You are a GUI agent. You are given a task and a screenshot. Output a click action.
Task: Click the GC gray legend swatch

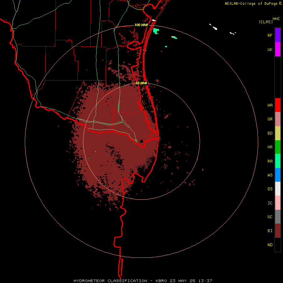pos(278,217)
